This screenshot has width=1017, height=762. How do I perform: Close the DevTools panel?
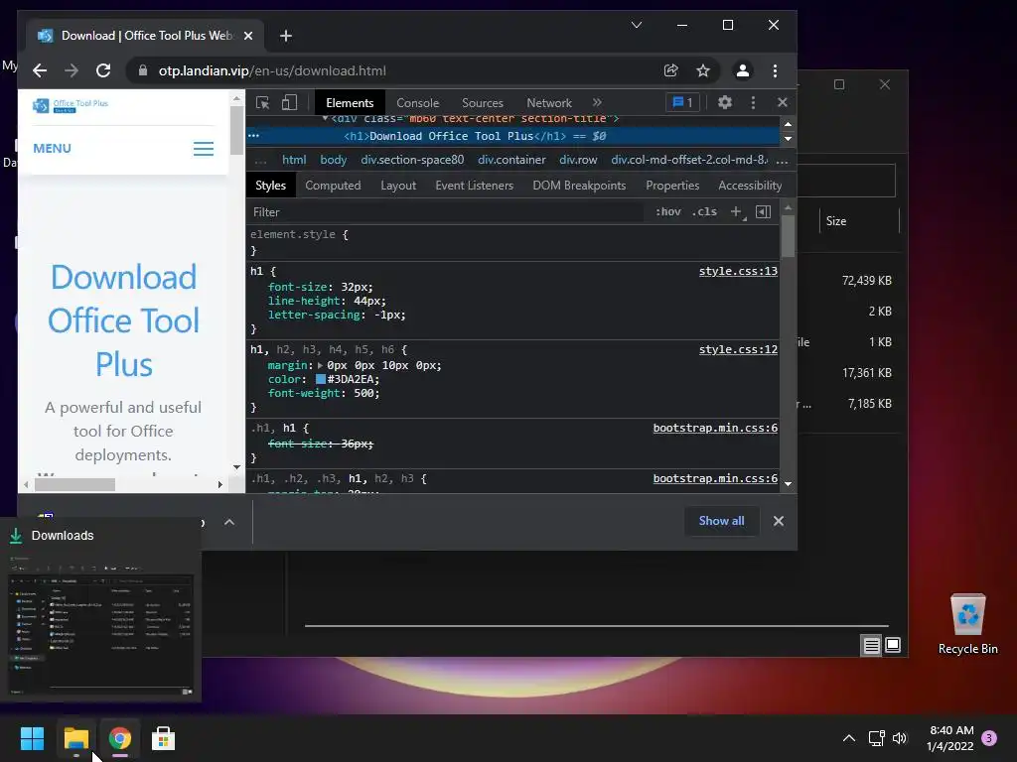click(x=783, y=102)
